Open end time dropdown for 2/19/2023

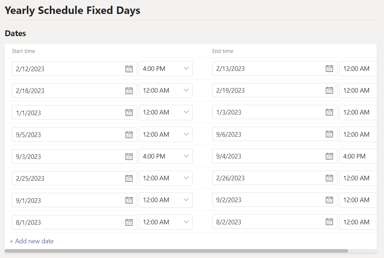coord(358,90)
